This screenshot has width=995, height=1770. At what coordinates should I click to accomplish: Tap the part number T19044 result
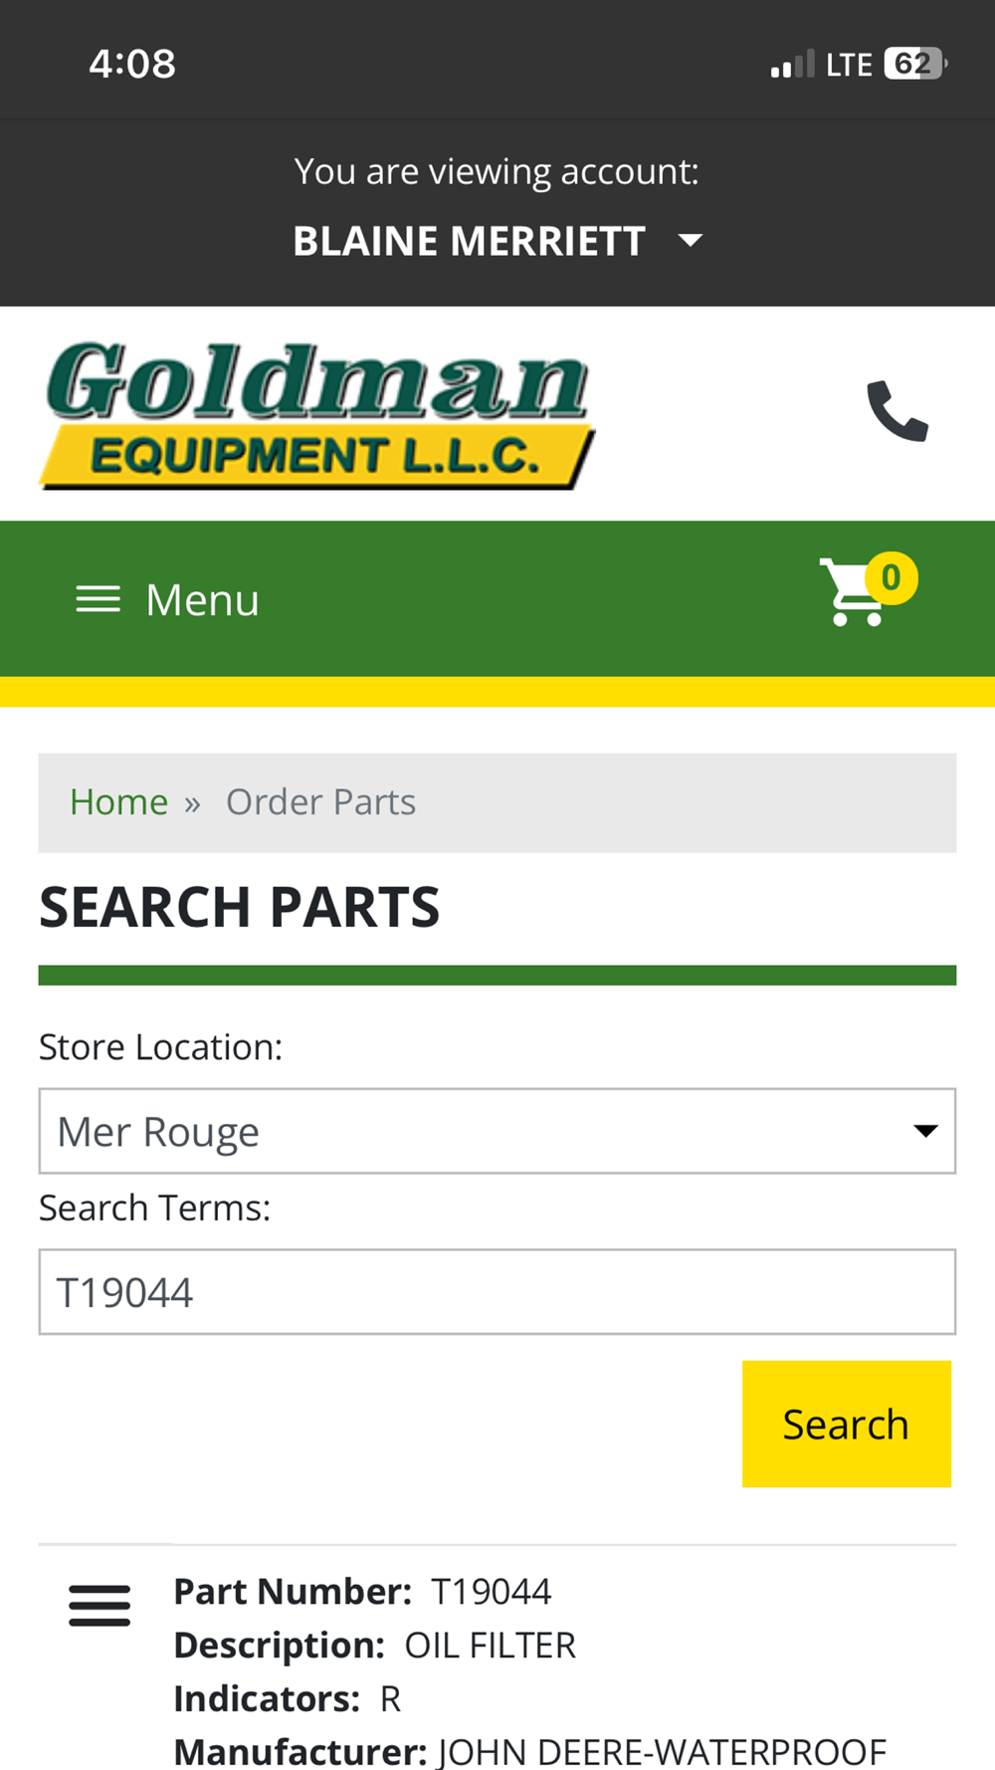tap(491, 1591)
